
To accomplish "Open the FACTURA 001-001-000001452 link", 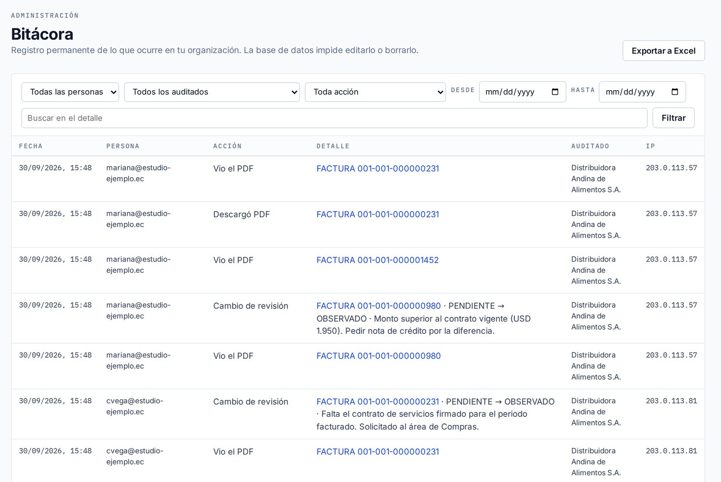I will click(x=378, y=260).
